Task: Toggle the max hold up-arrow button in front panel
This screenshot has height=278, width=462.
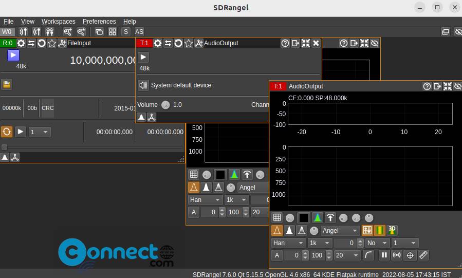Action: (x=330, y=218)
